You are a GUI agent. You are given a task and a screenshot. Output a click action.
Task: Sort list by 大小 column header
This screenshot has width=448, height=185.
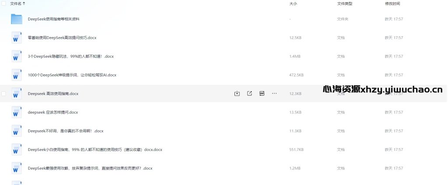(293, 3)
